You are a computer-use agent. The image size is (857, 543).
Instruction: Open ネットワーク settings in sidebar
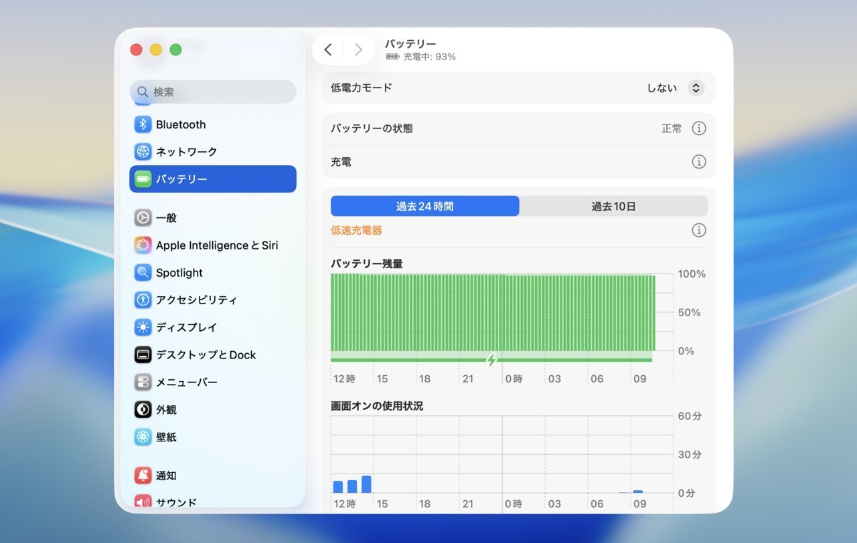click(213, 152)
